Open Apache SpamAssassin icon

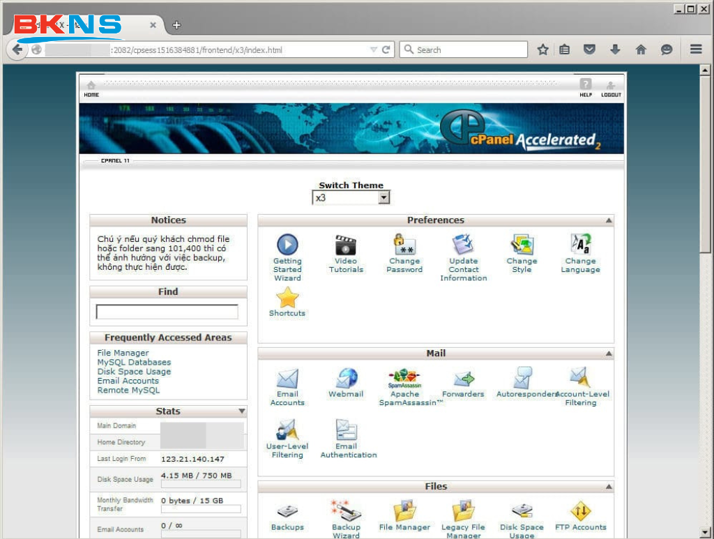point(404,379)
